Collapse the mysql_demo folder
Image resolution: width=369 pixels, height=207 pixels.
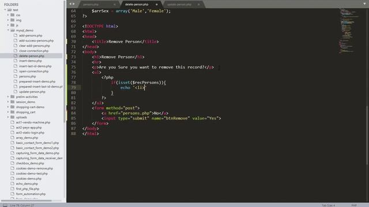pos(8,30)
